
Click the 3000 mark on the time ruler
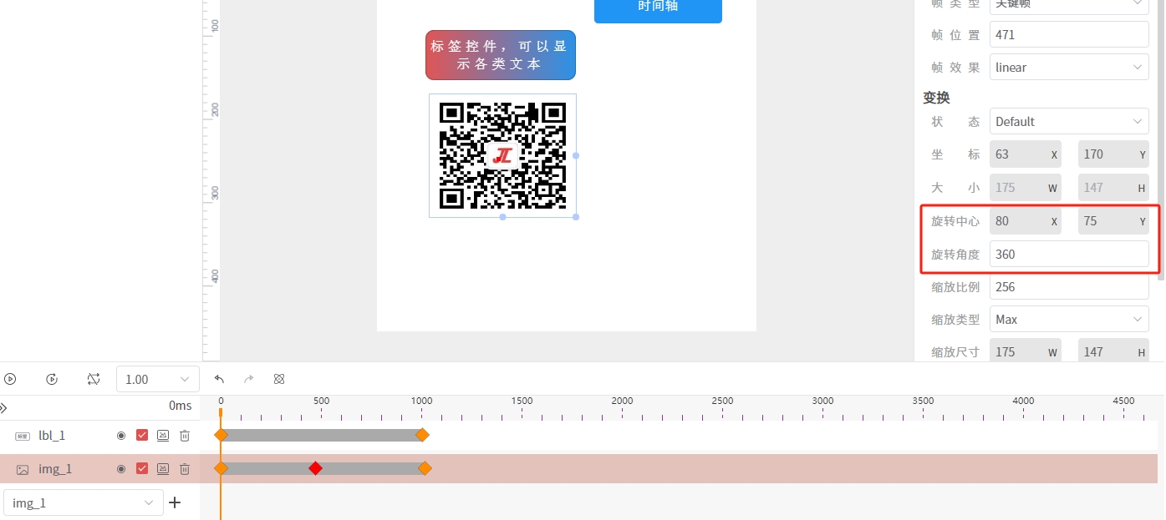click(x=822, y=401)
